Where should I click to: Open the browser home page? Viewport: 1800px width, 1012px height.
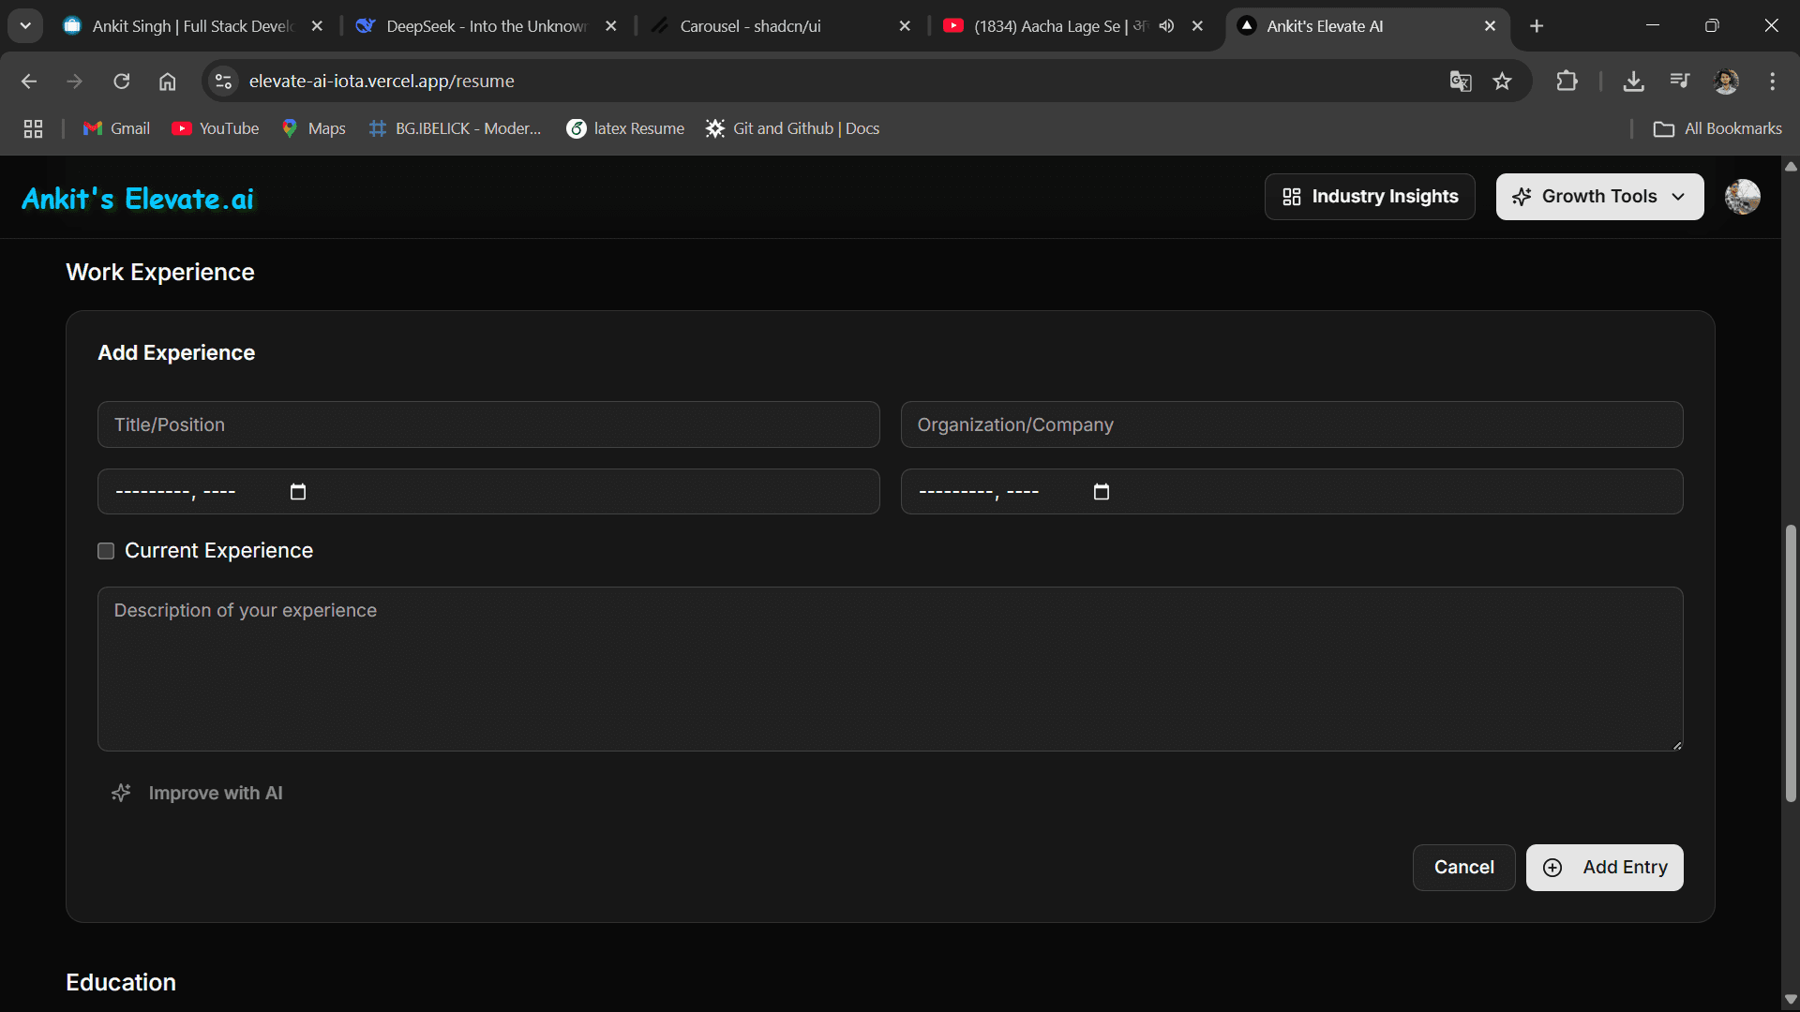[167, 82]
